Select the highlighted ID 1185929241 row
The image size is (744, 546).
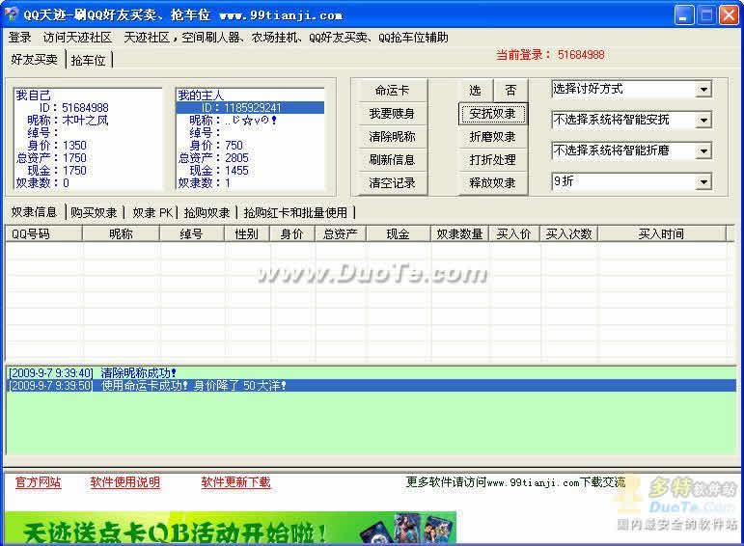pos(251,108)
